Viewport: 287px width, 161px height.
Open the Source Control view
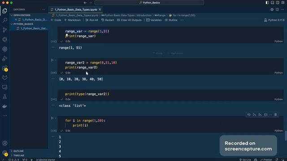click(5, 30)
